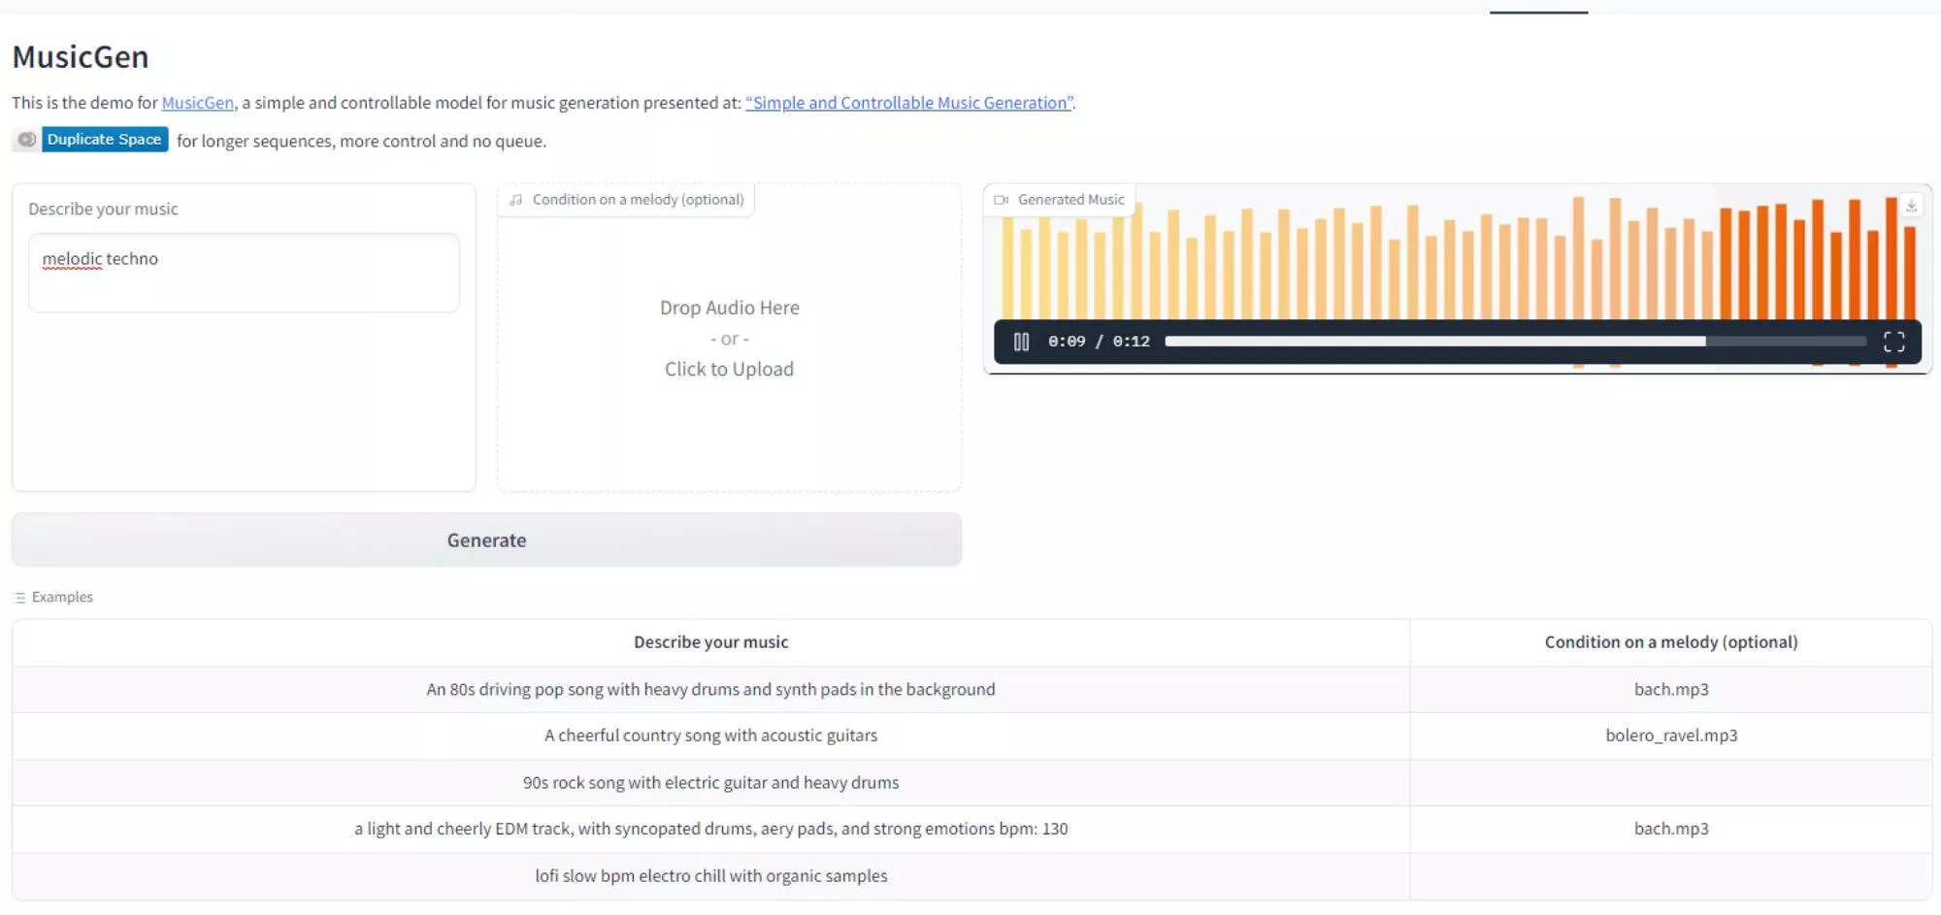
Task: Select the lofi slow bpm electro chill example
Action: pyautogui.click(x=710, y=875)
